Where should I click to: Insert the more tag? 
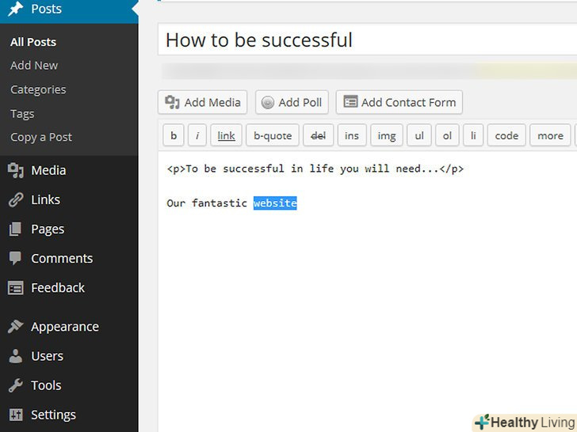tap(550, 135)
